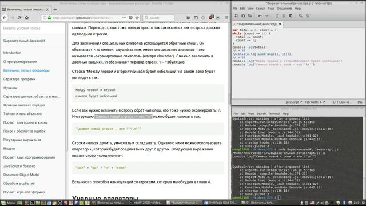366x206 pixels.
Task: Open editor Help menu
Action: pos(297,9)
